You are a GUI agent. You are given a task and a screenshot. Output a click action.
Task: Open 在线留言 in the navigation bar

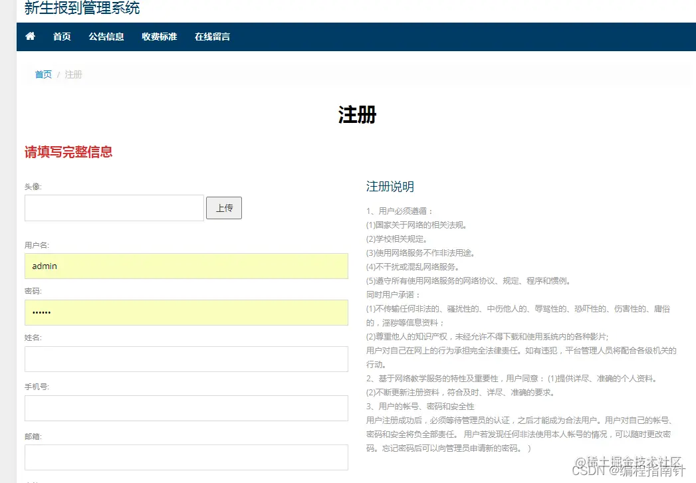point(212,37)
